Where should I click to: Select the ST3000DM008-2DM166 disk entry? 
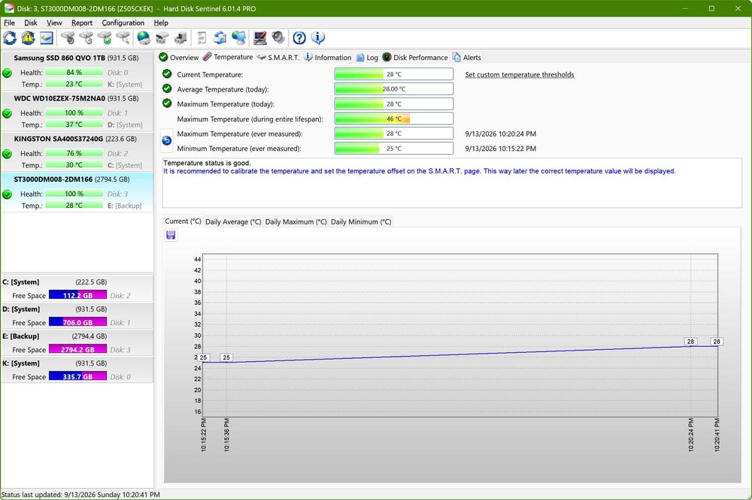(x=77, y=192)
